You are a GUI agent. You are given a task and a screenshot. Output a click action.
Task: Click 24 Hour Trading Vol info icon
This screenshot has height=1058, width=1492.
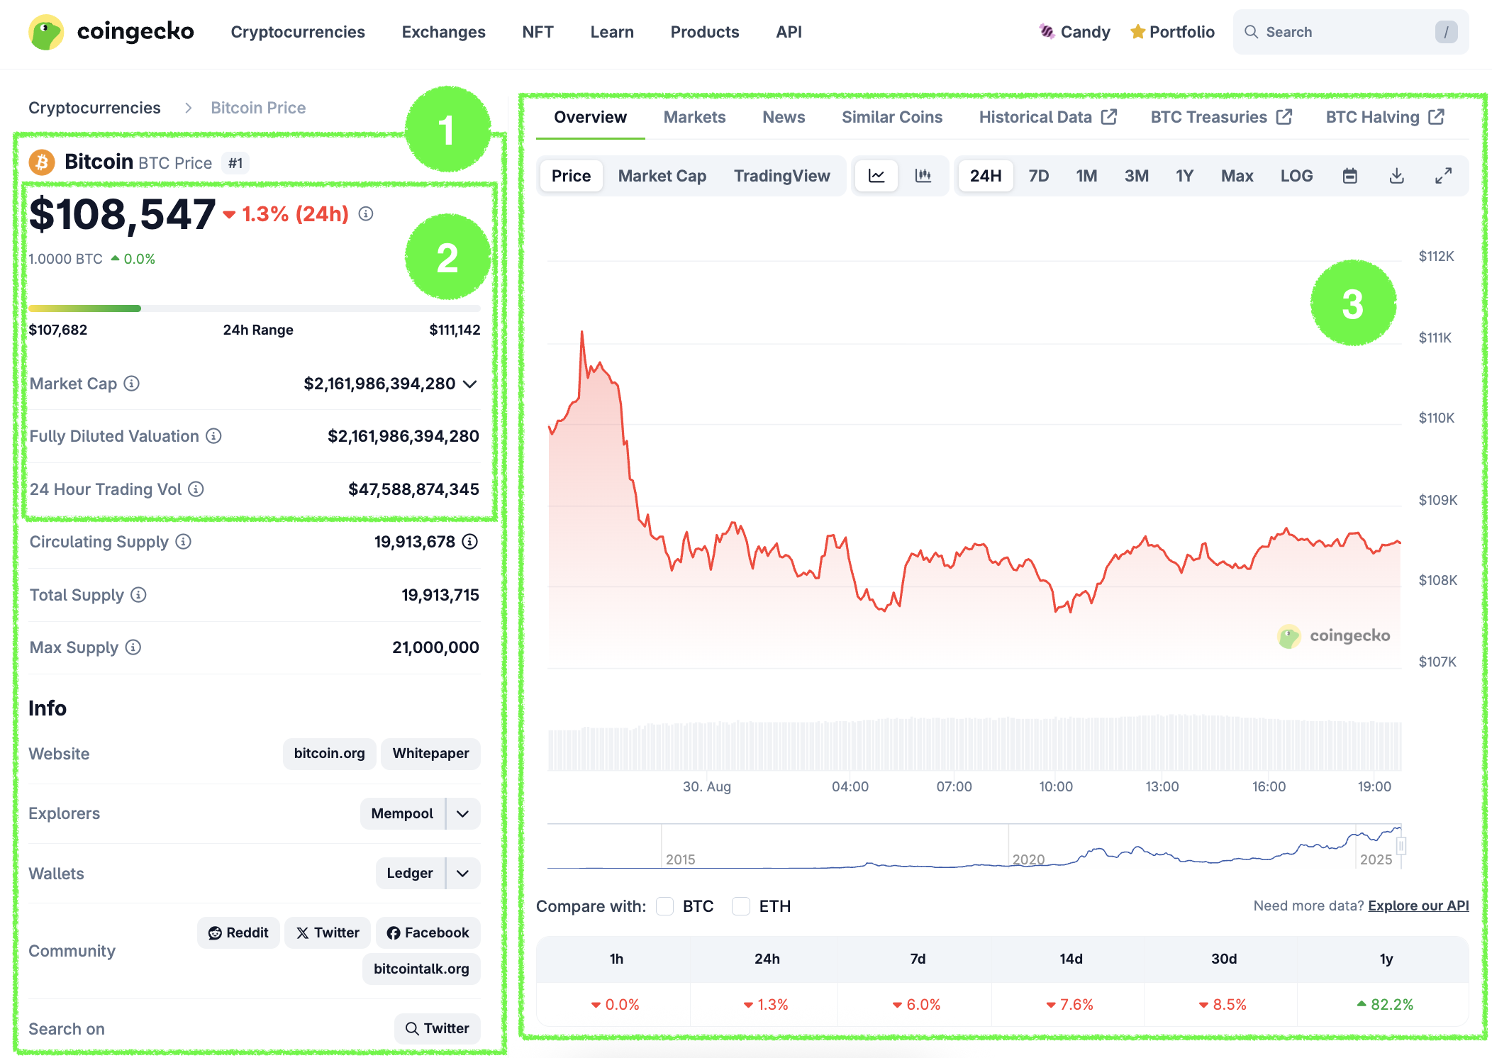[x=196, y=489]
